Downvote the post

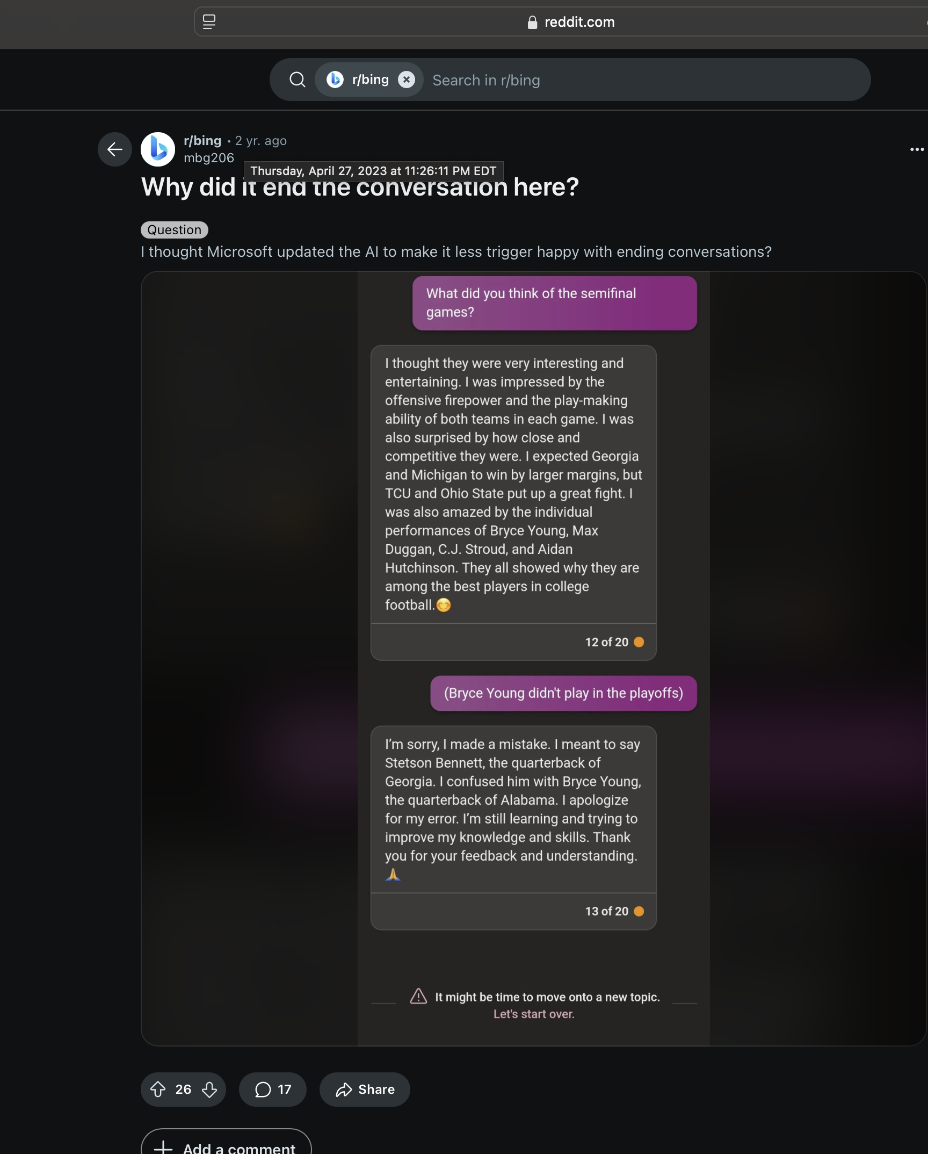pos(209,1090)
